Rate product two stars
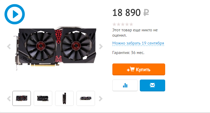210x113 pixels. tap(119, 24)
